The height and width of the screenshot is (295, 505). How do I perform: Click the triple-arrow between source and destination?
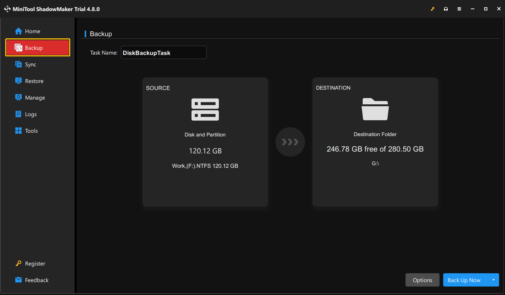click(290, 142)
